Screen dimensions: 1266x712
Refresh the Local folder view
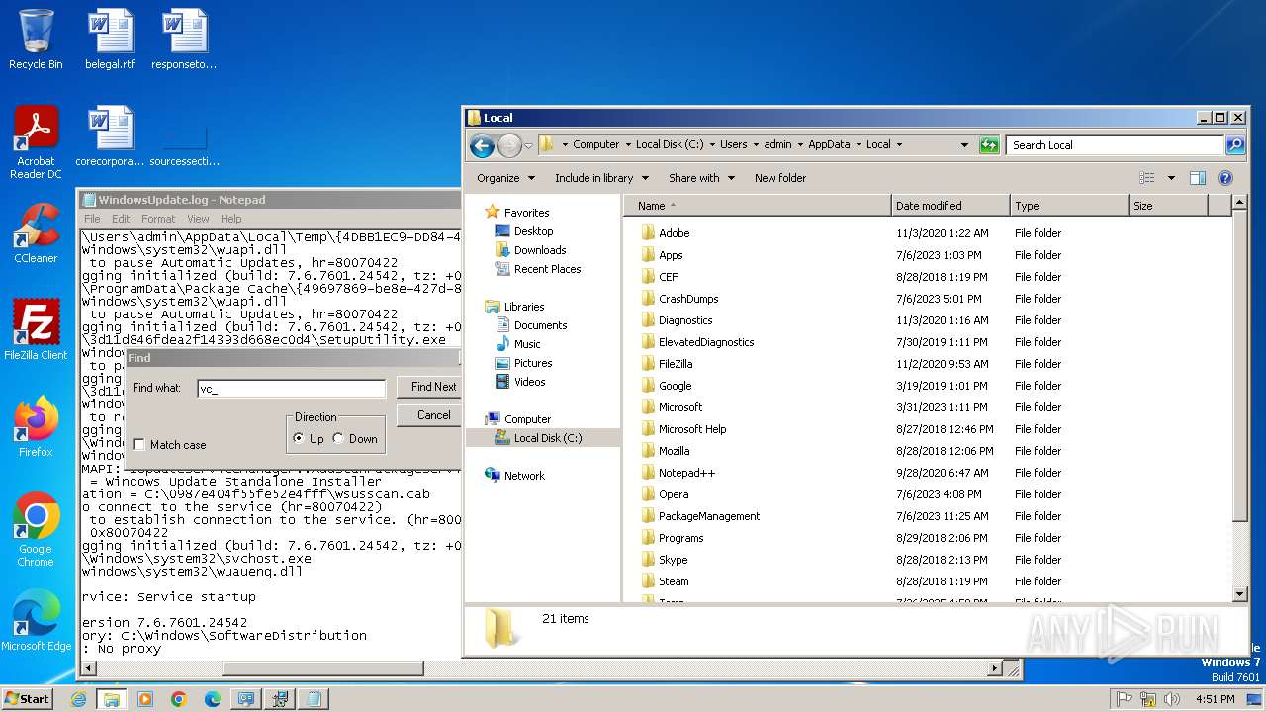(989, 145)
